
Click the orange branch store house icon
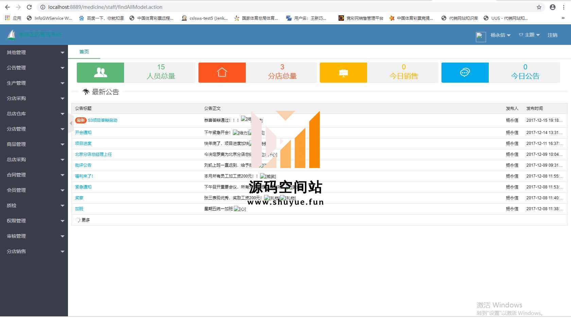point(222,72)
